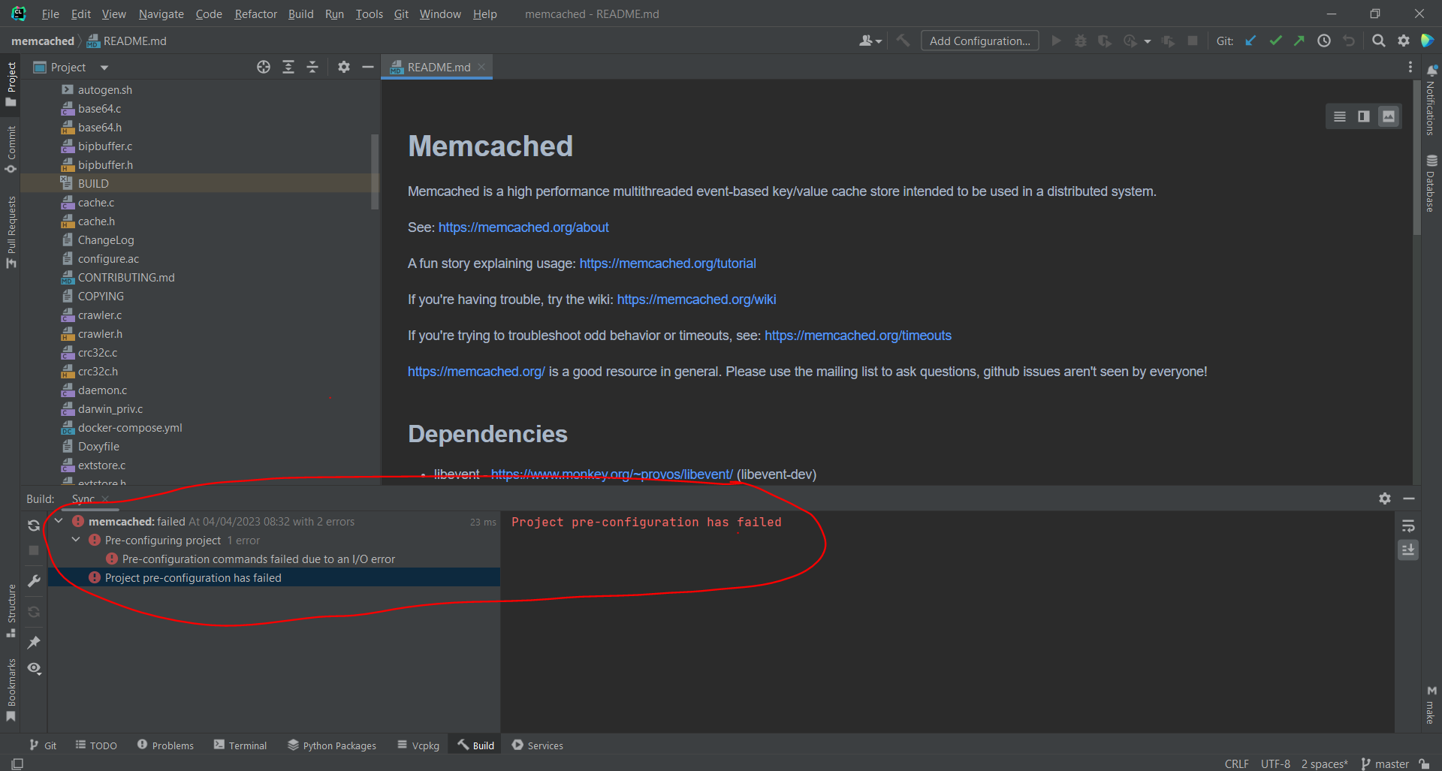Screen dimensions: 1442x771
Task: Switch to preview only view mode
Action: 1389,116
